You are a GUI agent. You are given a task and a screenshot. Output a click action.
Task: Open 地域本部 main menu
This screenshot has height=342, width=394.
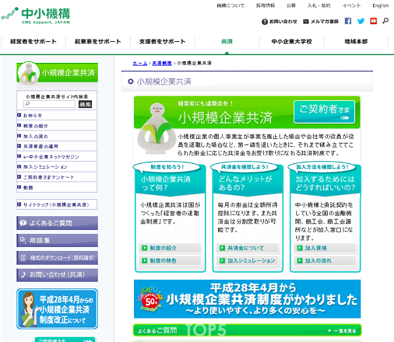point(356,42)
